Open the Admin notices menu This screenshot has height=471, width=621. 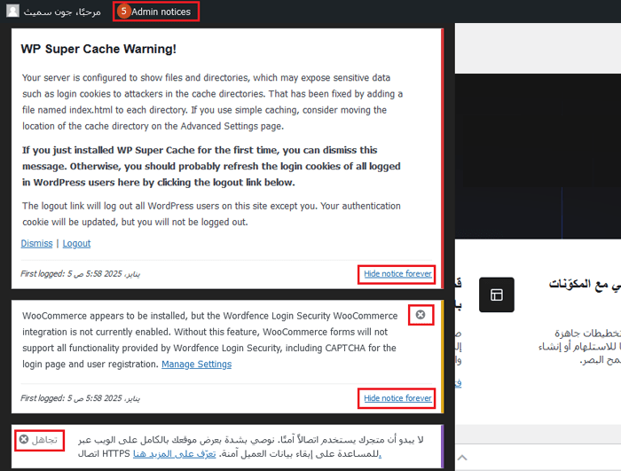point(161,12)
